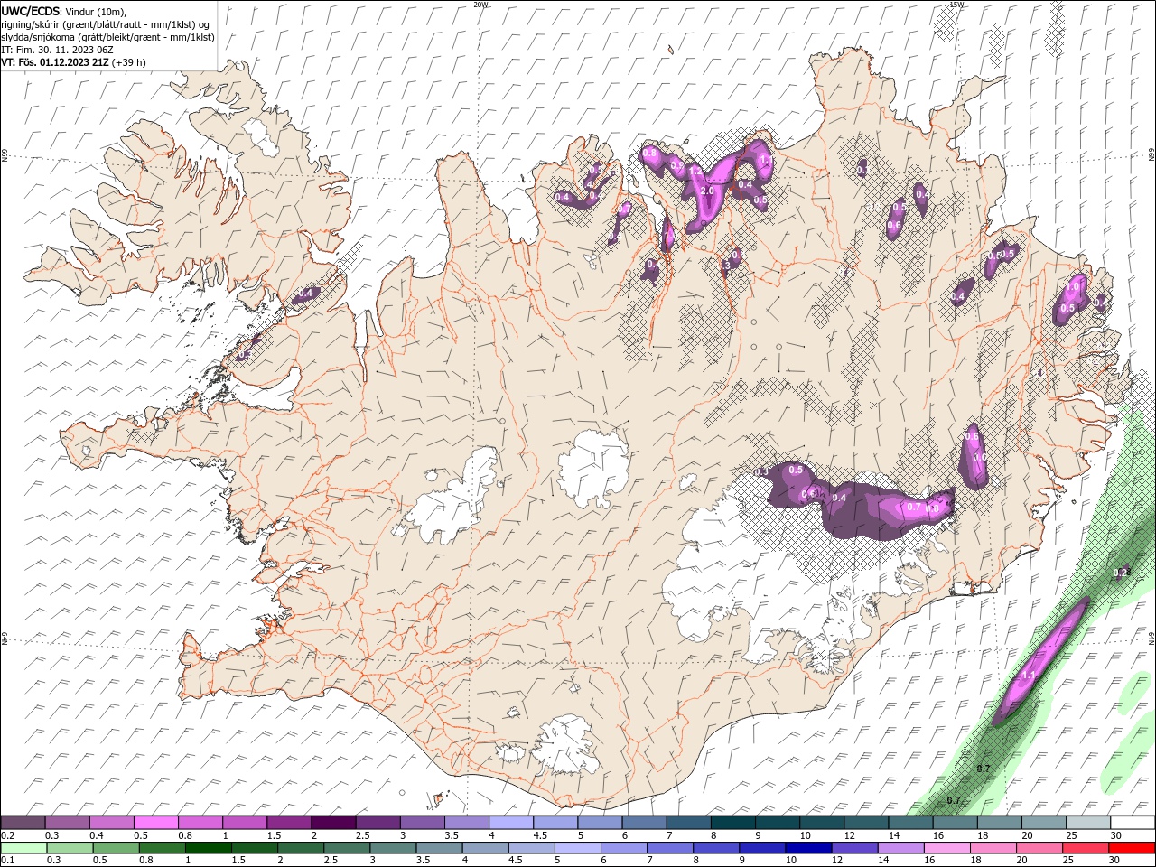Click the 15W longitude label on the top edge
The height and width of the screenshot is (867, 1156).
pos(957,5)
